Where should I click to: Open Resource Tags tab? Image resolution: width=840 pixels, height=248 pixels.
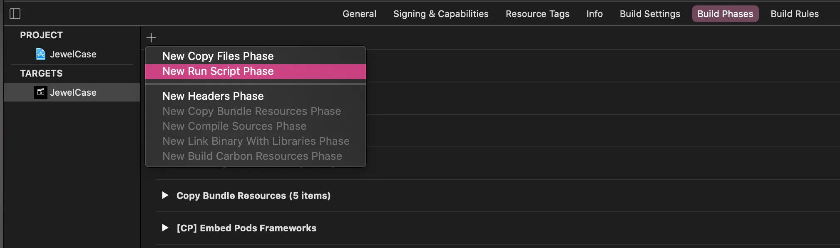[x=537, y=14]
